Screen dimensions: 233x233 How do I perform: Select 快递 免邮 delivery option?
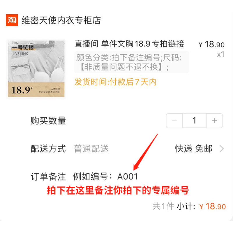pyautogui.click(x=194, y=149)
